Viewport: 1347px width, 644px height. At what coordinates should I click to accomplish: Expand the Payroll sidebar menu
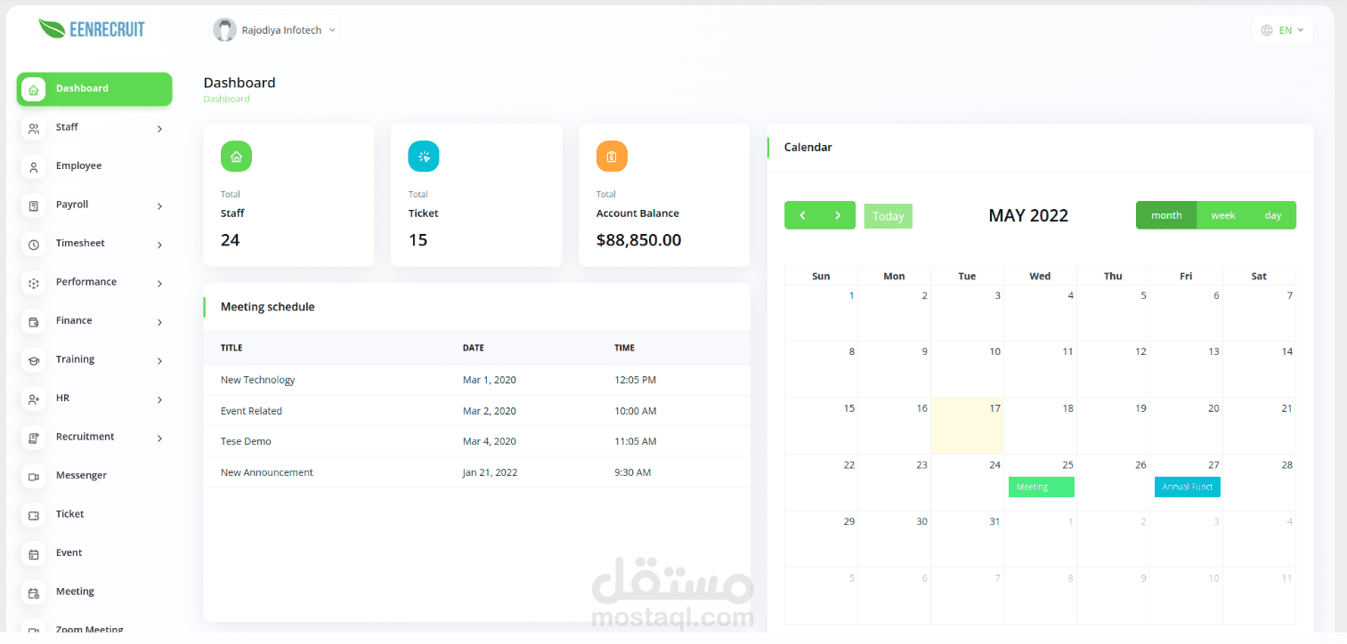[x=93, y=205]
